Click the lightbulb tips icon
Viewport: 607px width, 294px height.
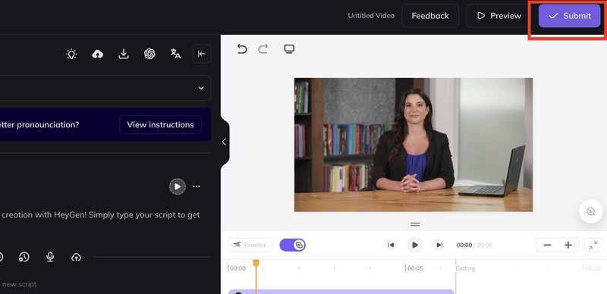coord(71,54)
